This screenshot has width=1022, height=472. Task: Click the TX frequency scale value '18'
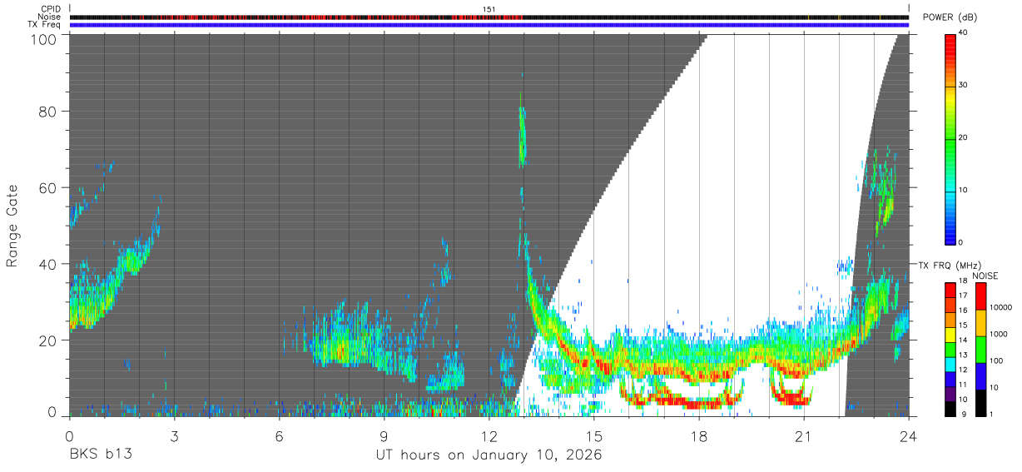click(963, 282)
